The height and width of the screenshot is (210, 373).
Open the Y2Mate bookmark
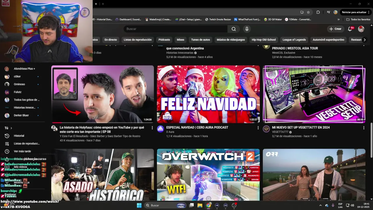[298, 20]
